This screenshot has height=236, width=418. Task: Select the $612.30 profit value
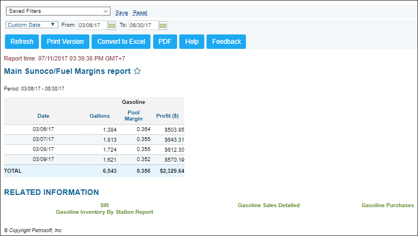click(174, 150)
